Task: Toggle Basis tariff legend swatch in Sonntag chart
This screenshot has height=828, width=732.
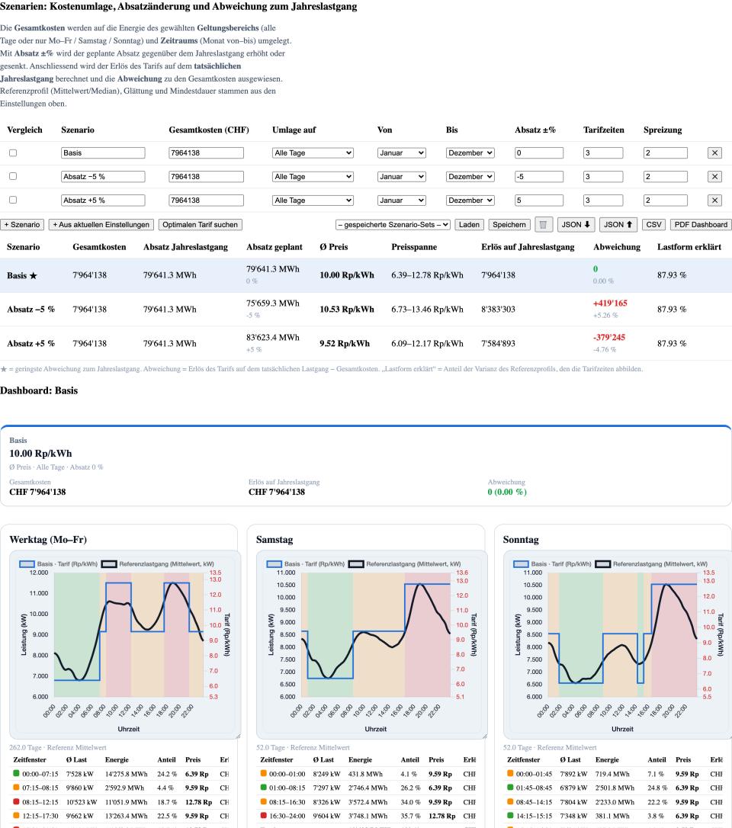Action: click(x=522, y=564)
